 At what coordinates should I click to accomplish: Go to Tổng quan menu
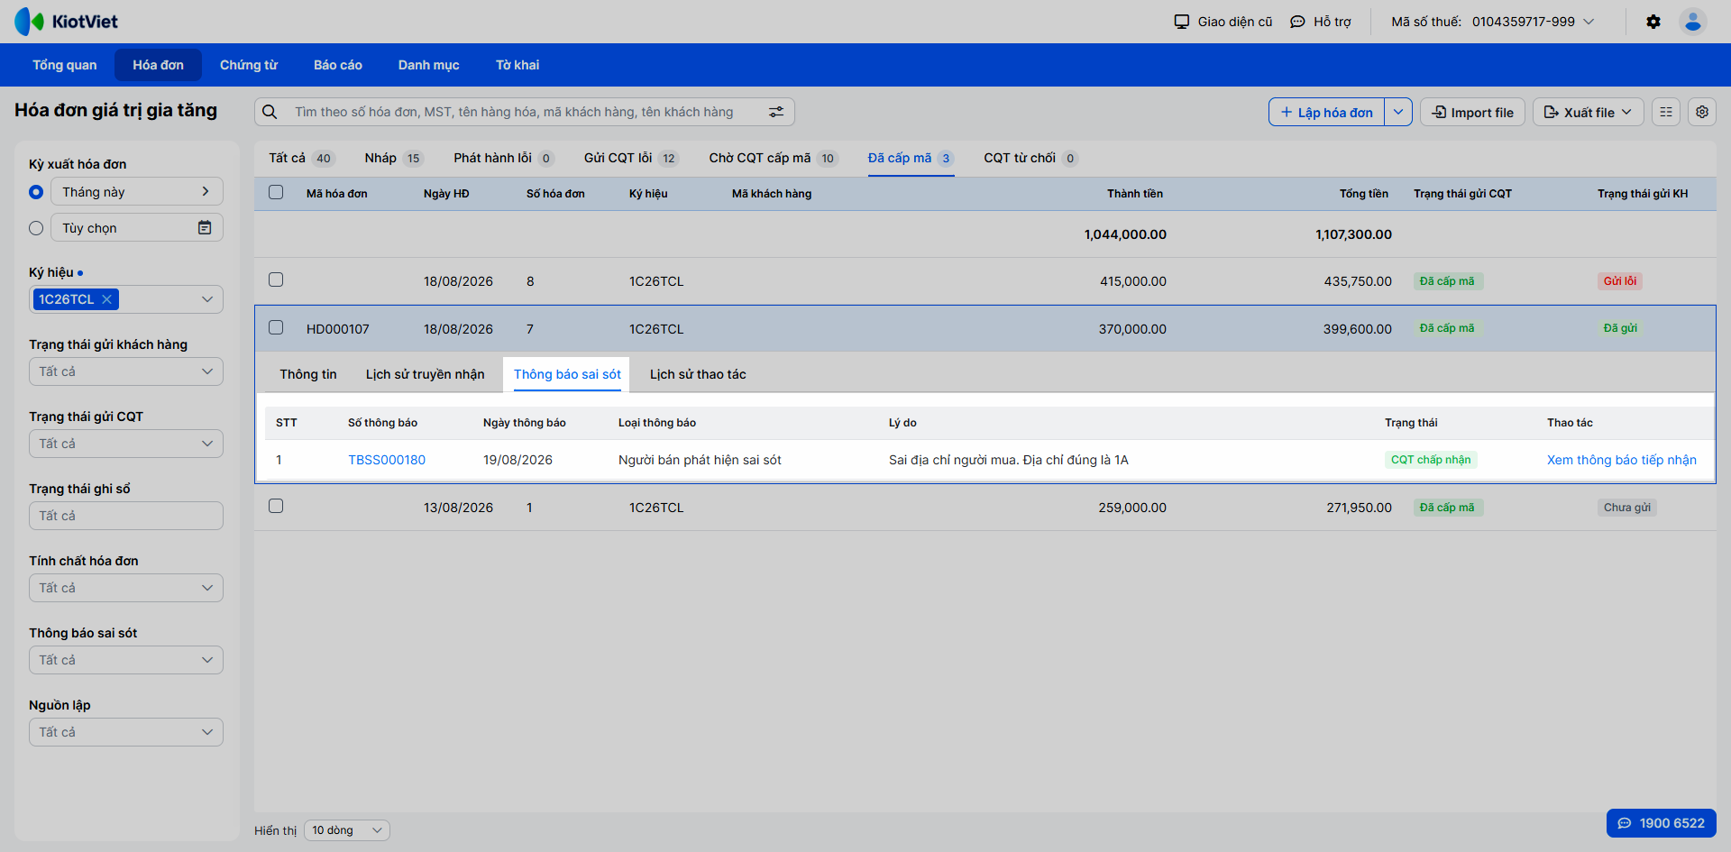pyautogui.click(x=65, y=65)
